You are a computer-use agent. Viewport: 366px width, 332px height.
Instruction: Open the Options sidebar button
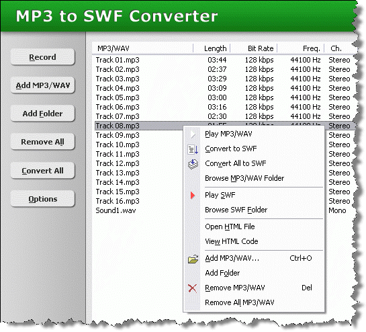point(43,199)
